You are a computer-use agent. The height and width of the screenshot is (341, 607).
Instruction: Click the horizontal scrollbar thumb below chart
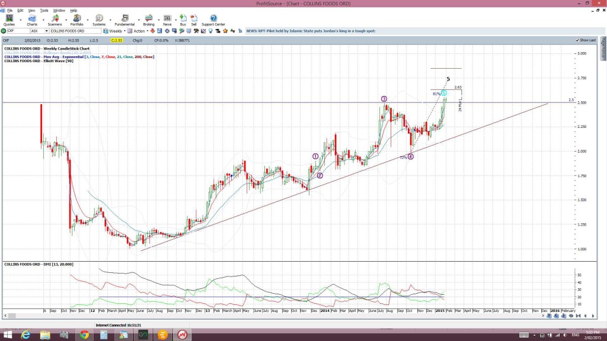pos(12,316)
